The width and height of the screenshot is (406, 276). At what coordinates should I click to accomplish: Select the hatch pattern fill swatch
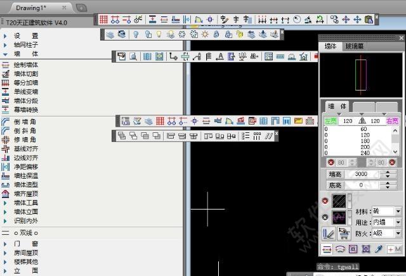[x=339, y=201]
